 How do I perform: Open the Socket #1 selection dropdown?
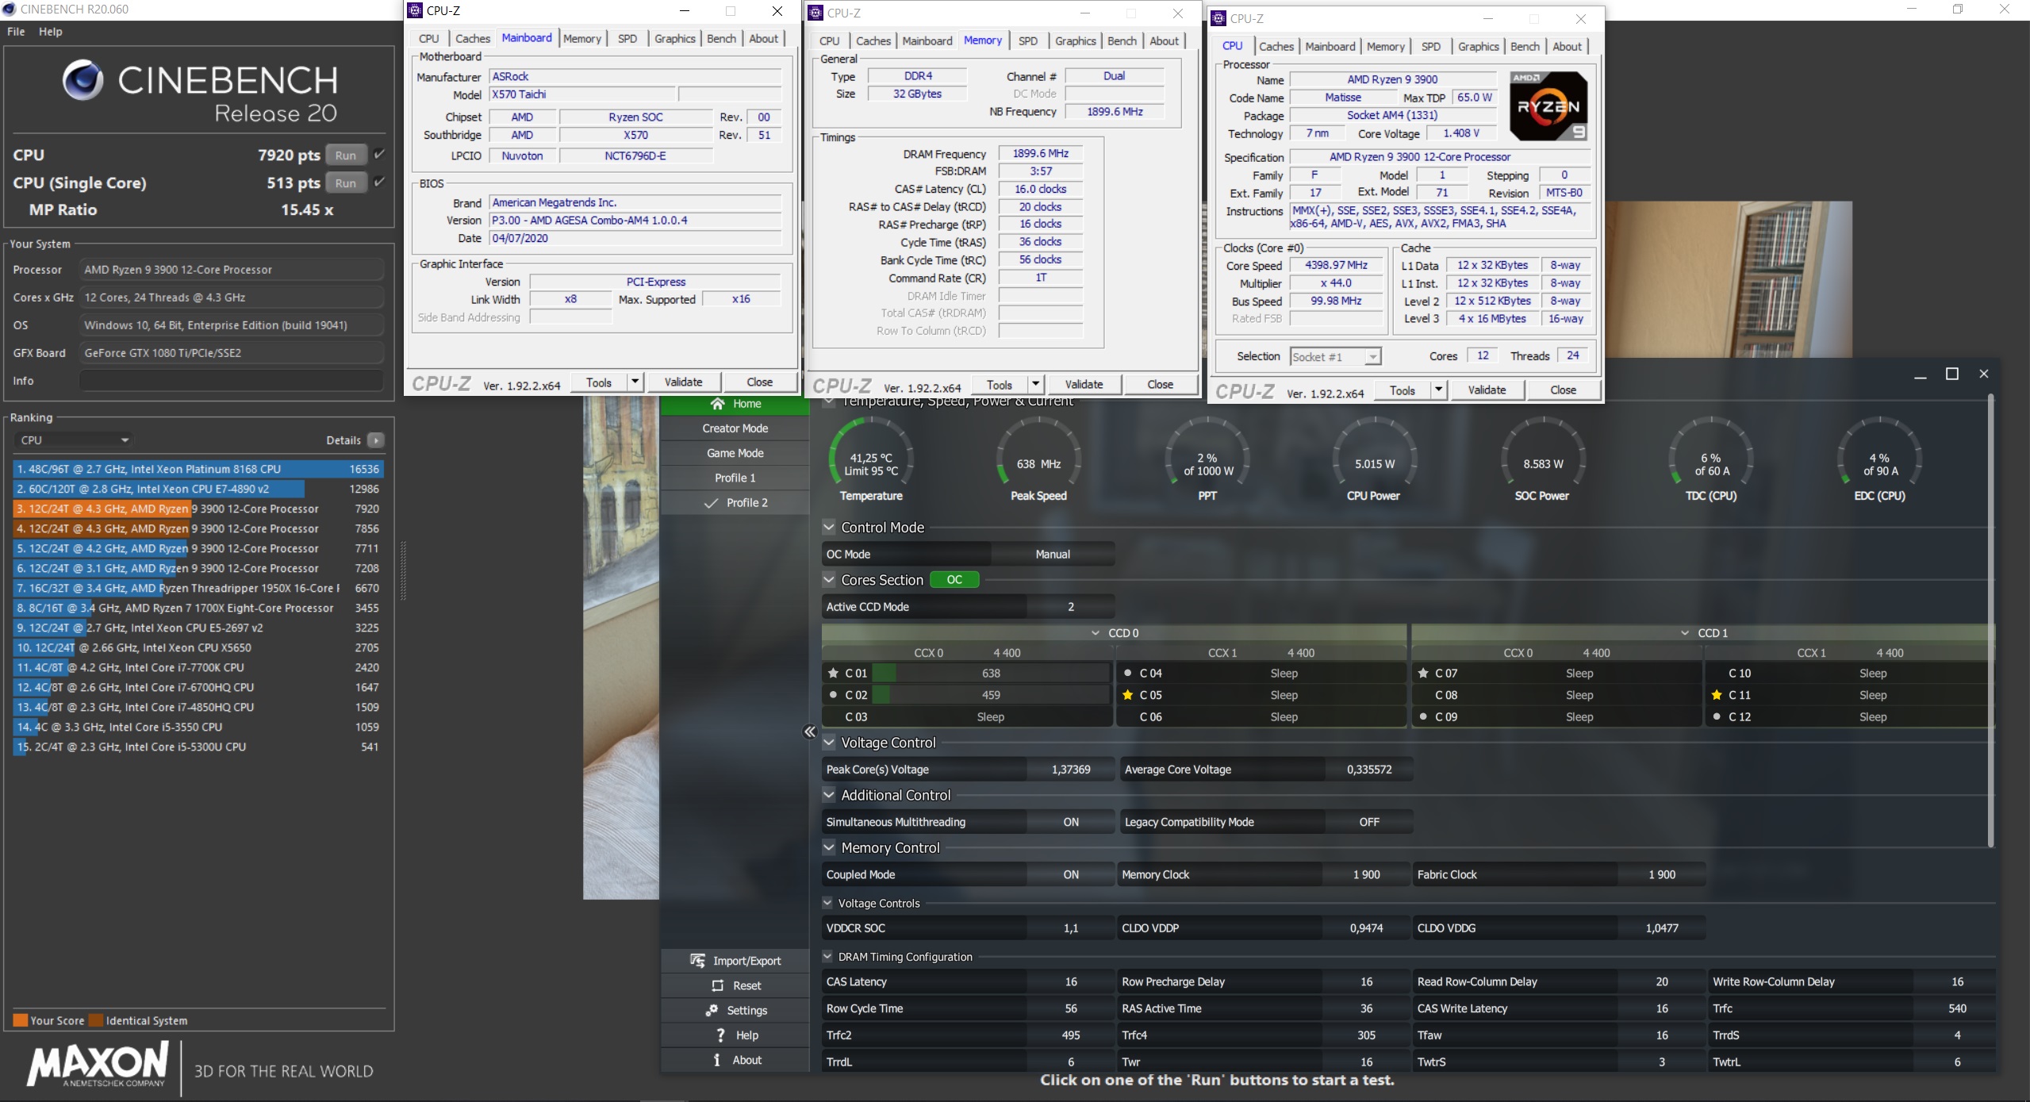point(1336,357)
